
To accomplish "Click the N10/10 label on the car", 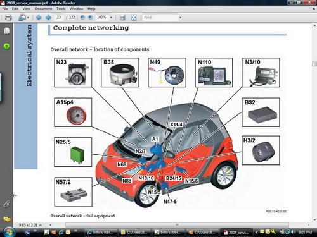I will (x=146, y=178).
